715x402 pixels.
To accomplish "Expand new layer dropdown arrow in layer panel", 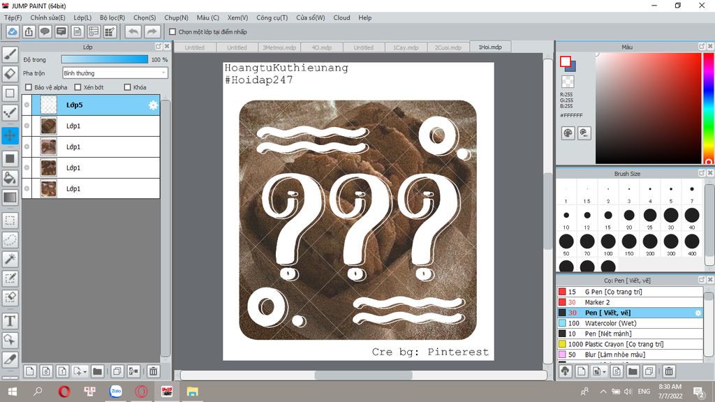I will (x=84, y=372).
